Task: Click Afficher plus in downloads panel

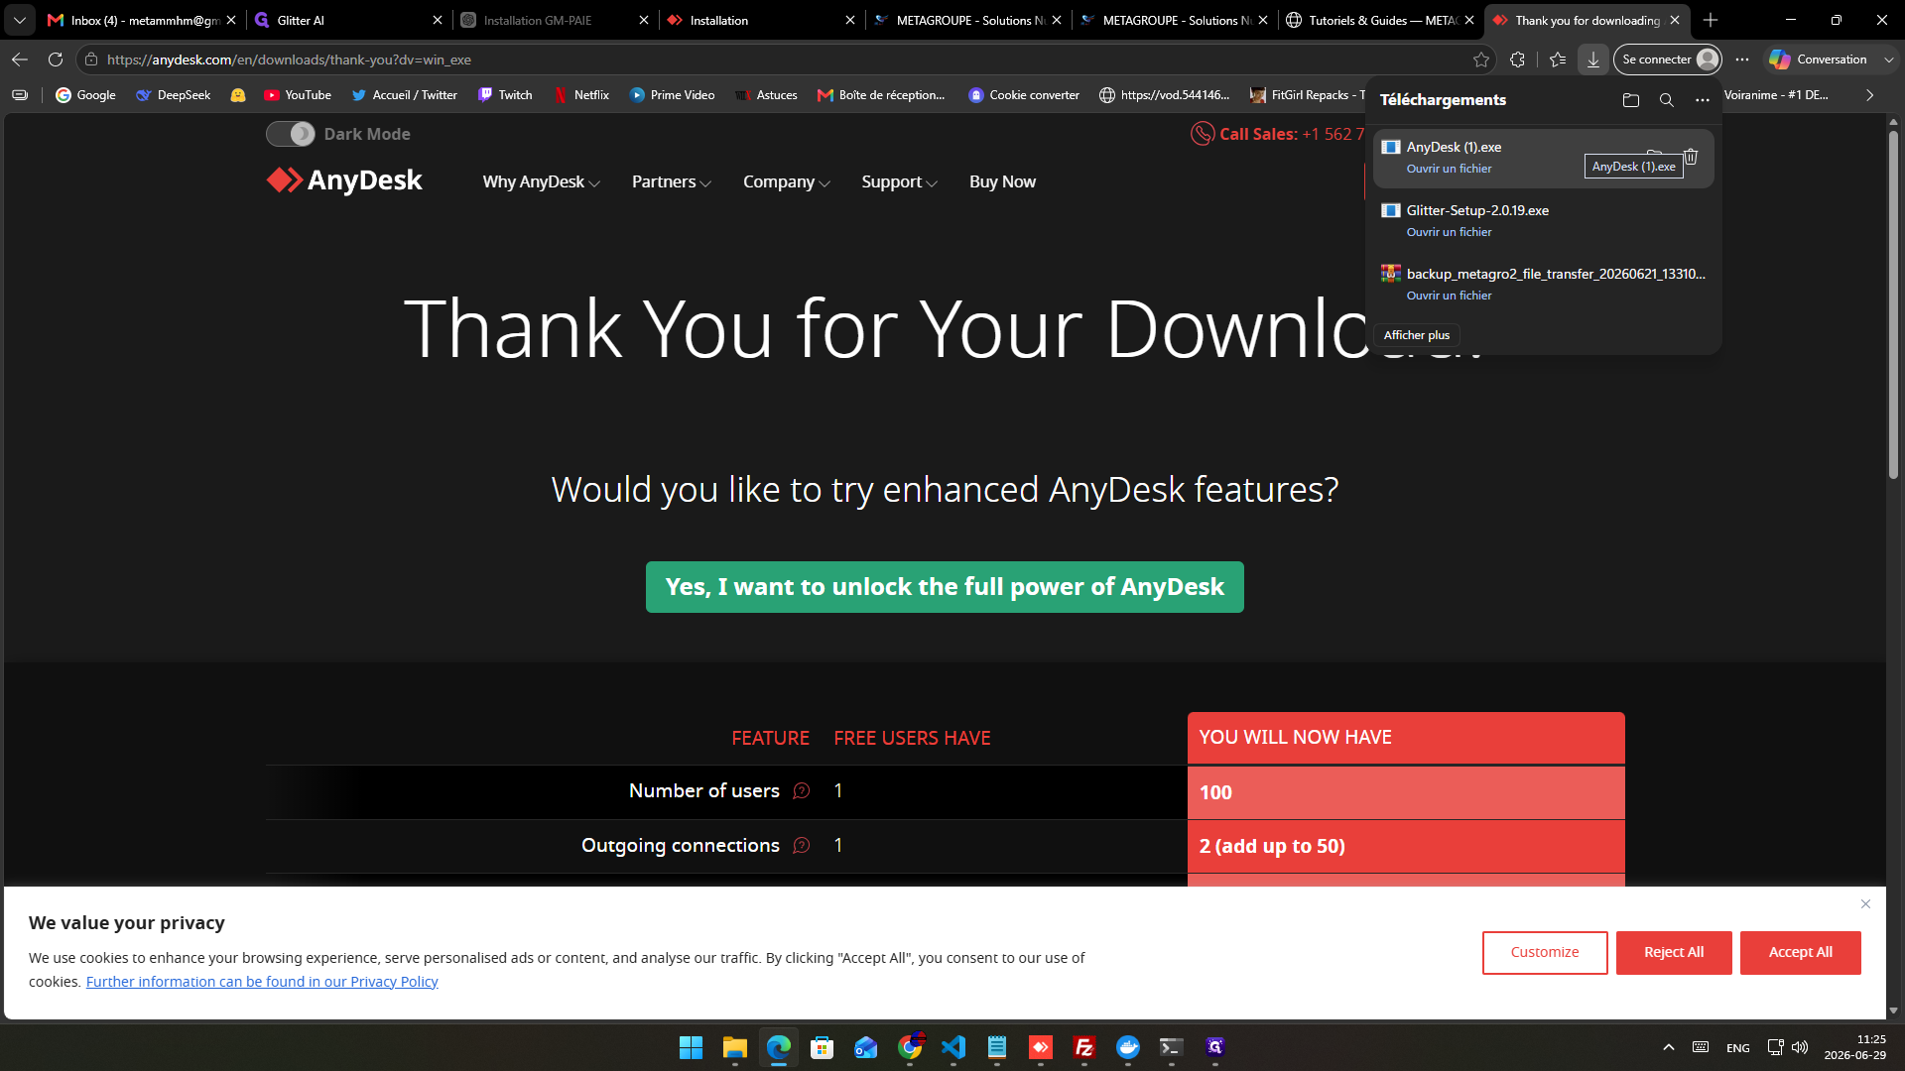Action: tap(1416, 335)
